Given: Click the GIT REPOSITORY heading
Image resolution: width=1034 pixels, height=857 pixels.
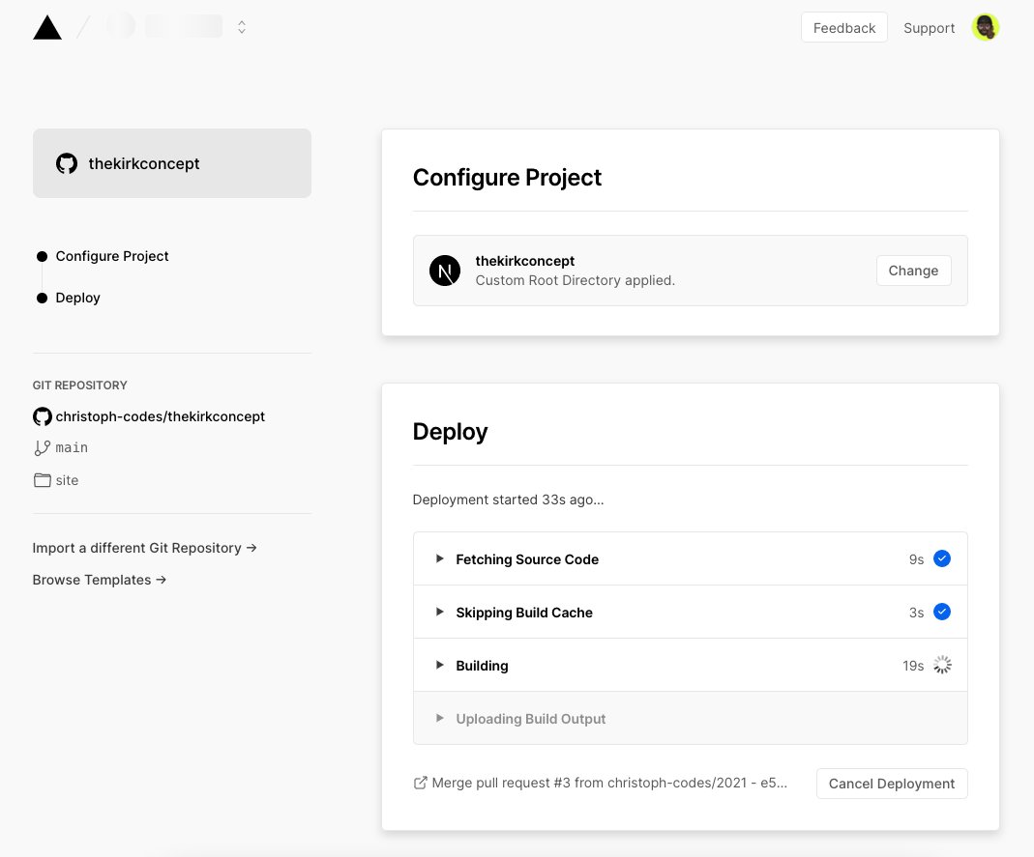Looking at the screenshot, I should click(79, 386).
